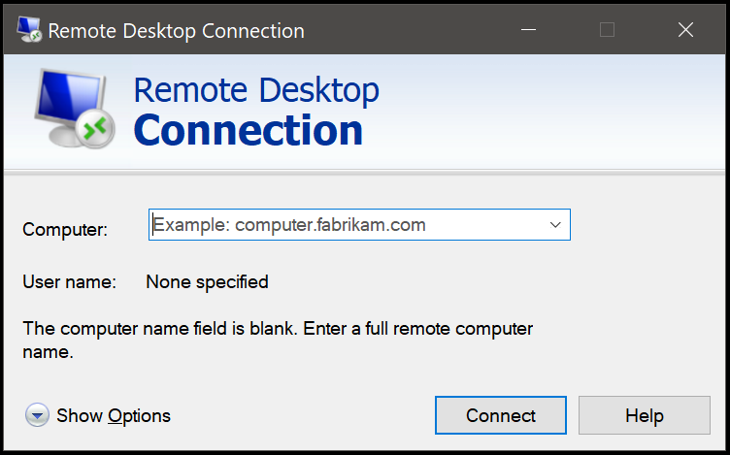Click the "Remote Desktop" banner heading
730x455 pixels.
coord(256,90)
